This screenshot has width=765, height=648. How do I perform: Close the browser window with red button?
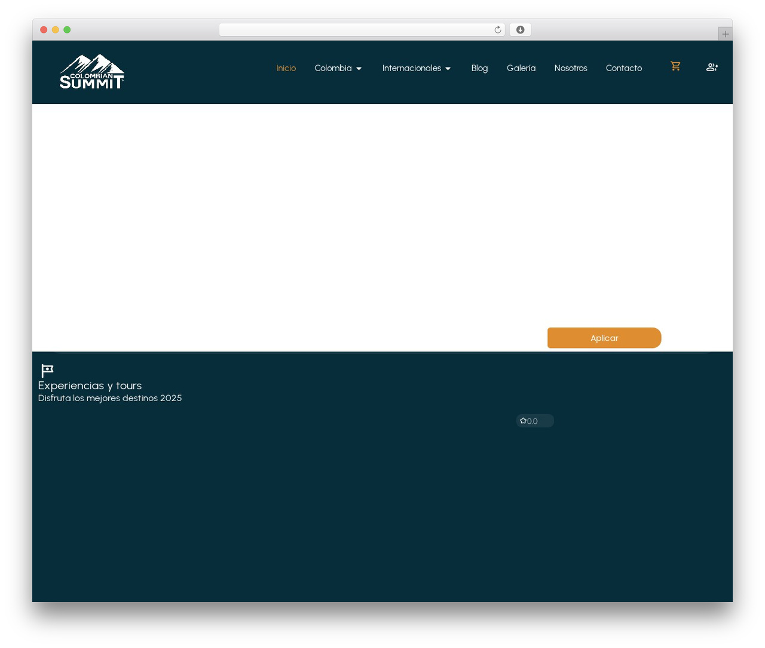[x=44, y=30]
